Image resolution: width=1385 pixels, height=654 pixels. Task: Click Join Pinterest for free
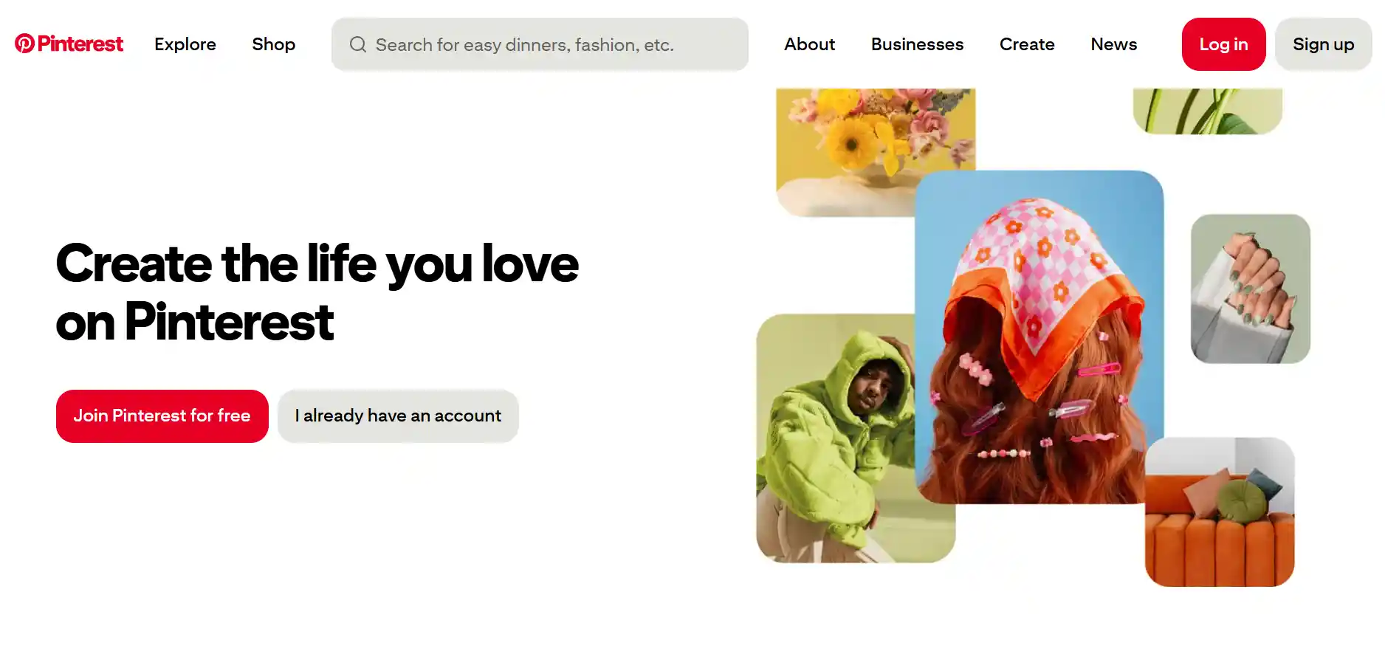click(x=162, y=416)
